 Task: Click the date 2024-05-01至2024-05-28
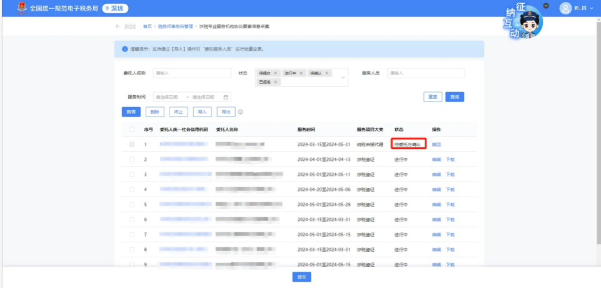tap(324, 204)
